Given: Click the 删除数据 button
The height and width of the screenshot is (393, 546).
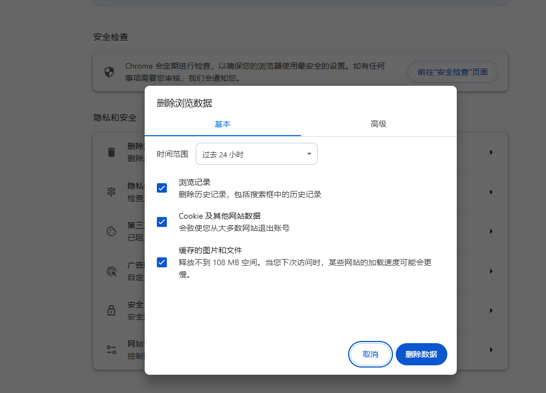Looking at the screenshot, I should pos(421,354).
